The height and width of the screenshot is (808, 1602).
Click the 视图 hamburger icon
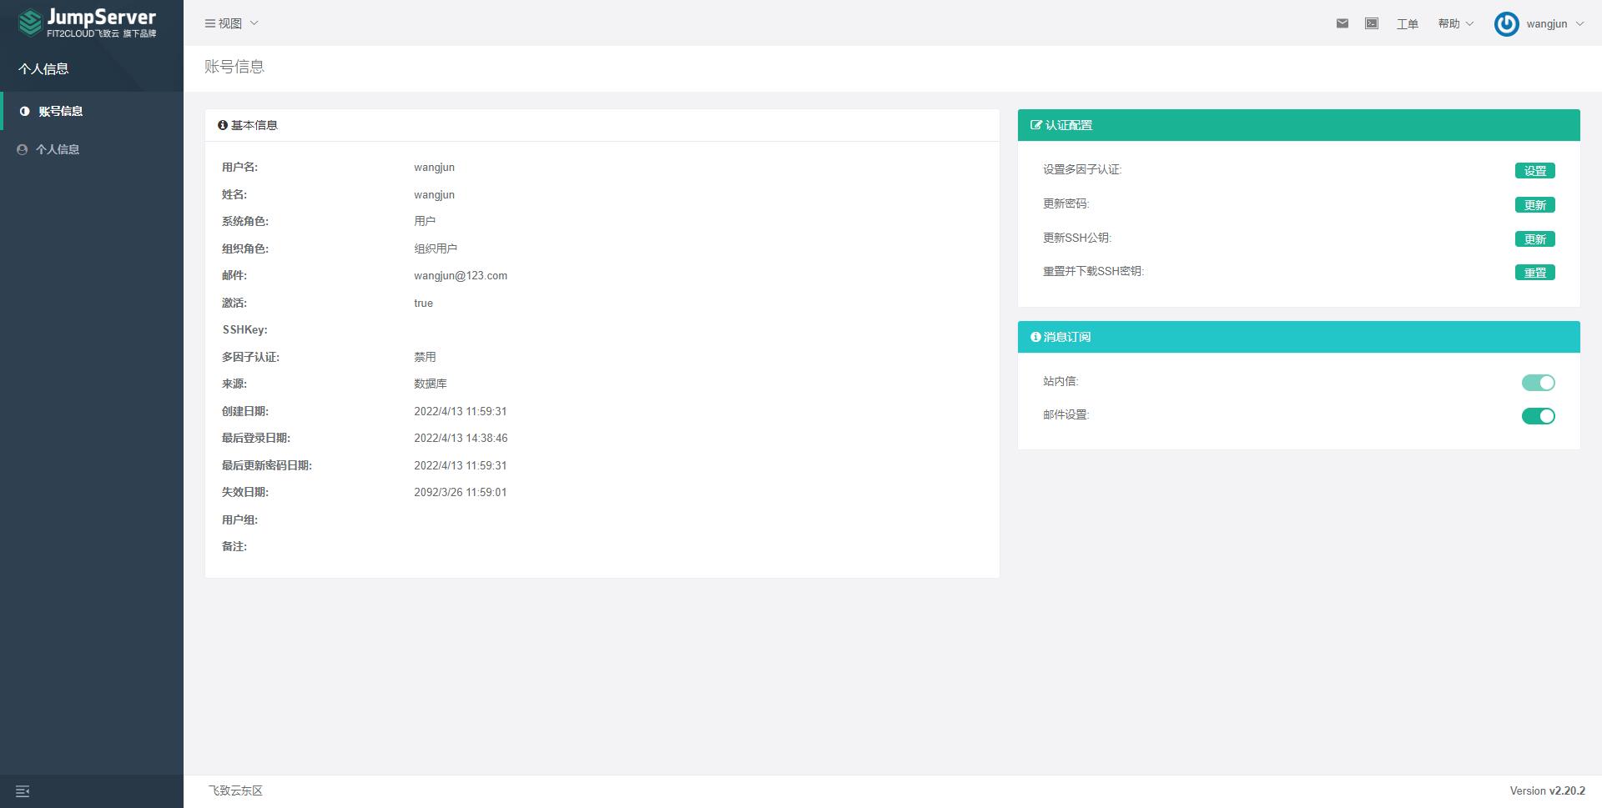click(x=210, y=23)
